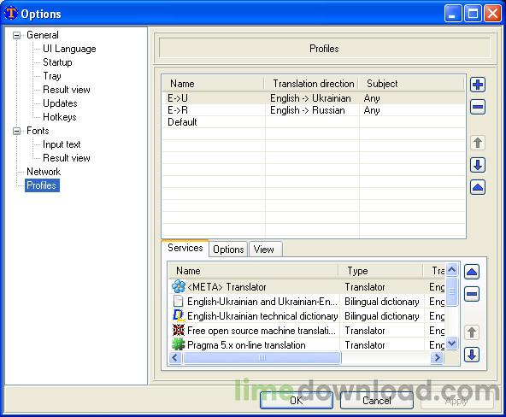Move the selected service down with the arrow icon
Screen dimensions: 506x417
tap(472, 355)
